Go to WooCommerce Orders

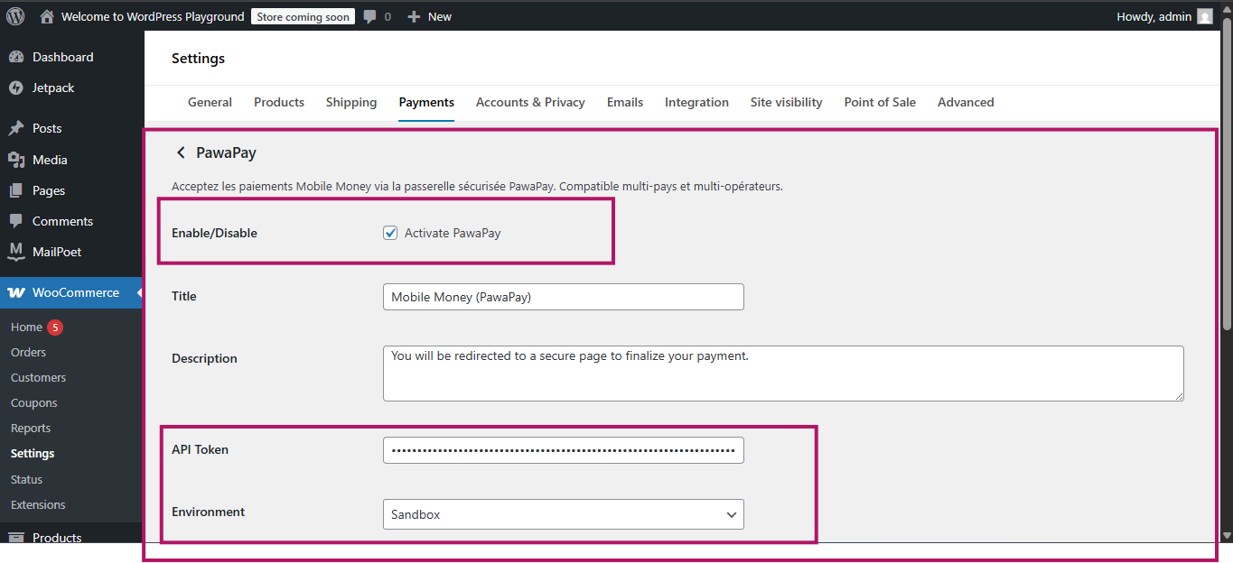(28, 352)
